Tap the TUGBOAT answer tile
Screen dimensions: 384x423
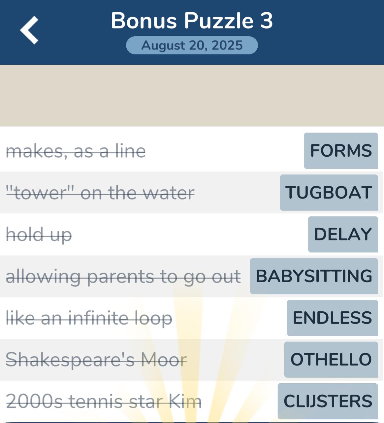tap(329, 193)
